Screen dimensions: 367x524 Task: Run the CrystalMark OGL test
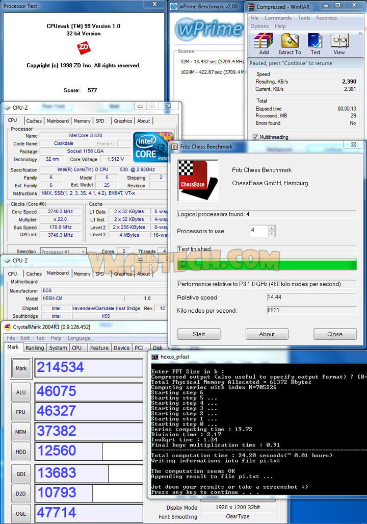point(21,514)
